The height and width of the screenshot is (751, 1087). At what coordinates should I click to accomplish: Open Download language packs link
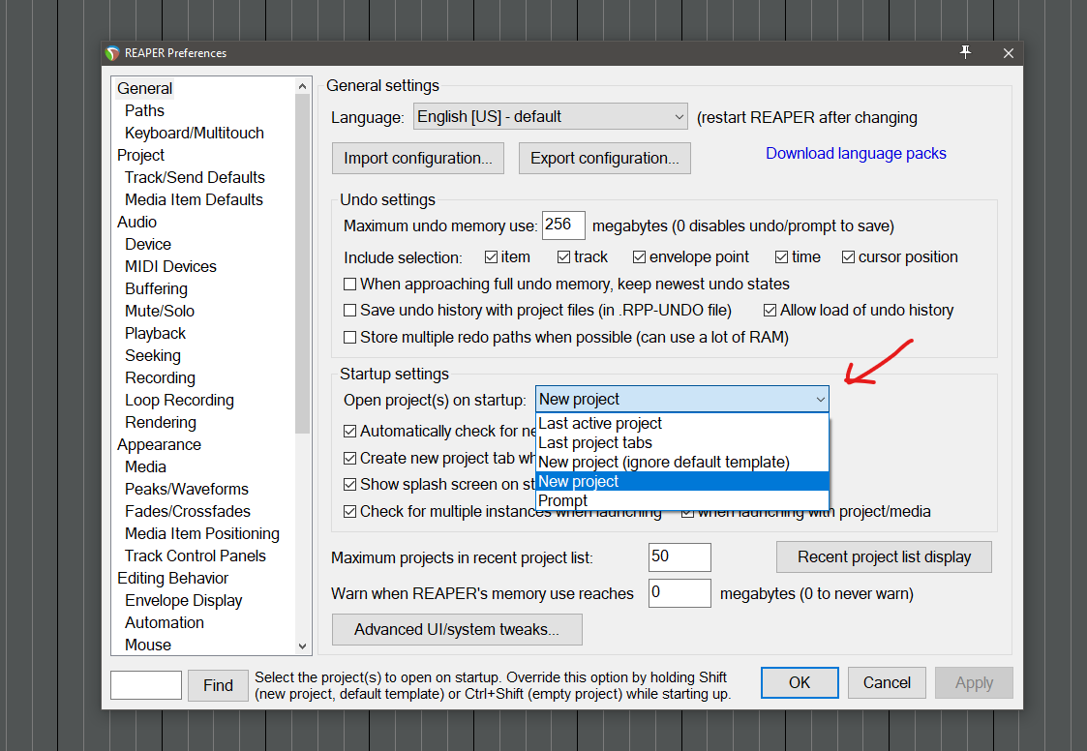click(x=856, y=153)
